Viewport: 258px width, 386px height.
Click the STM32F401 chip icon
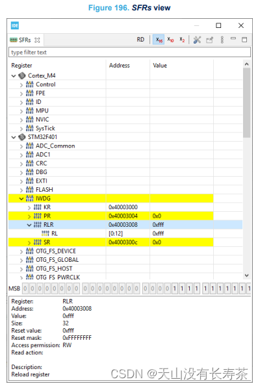pyautogui.click(x=22, y=137)
